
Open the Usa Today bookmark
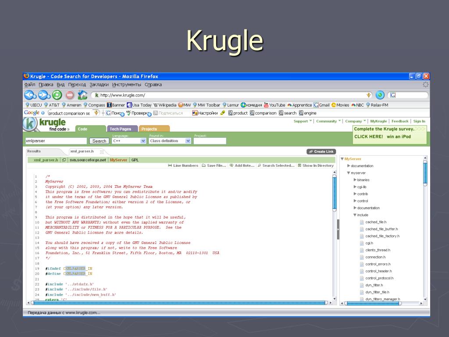[x=139, y=105]
